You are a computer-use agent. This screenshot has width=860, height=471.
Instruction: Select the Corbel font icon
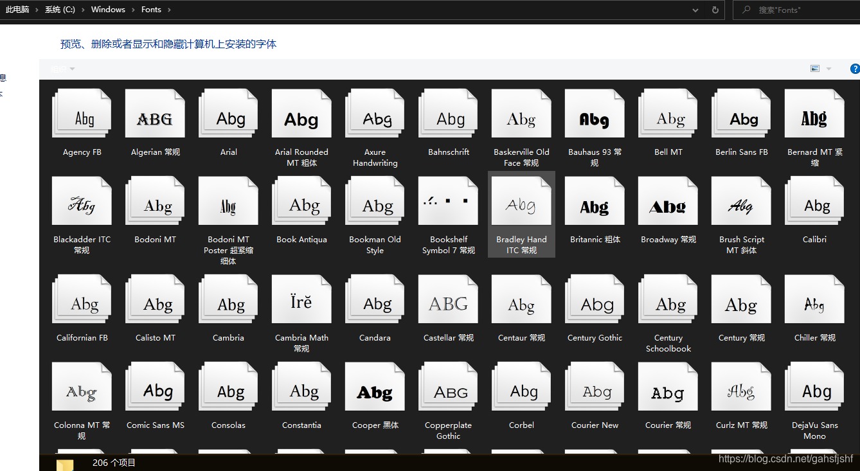[x=521, y=387]
